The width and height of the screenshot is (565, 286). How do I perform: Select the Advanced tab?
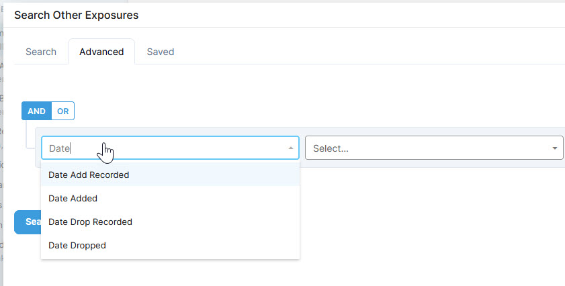pos(101,52)
